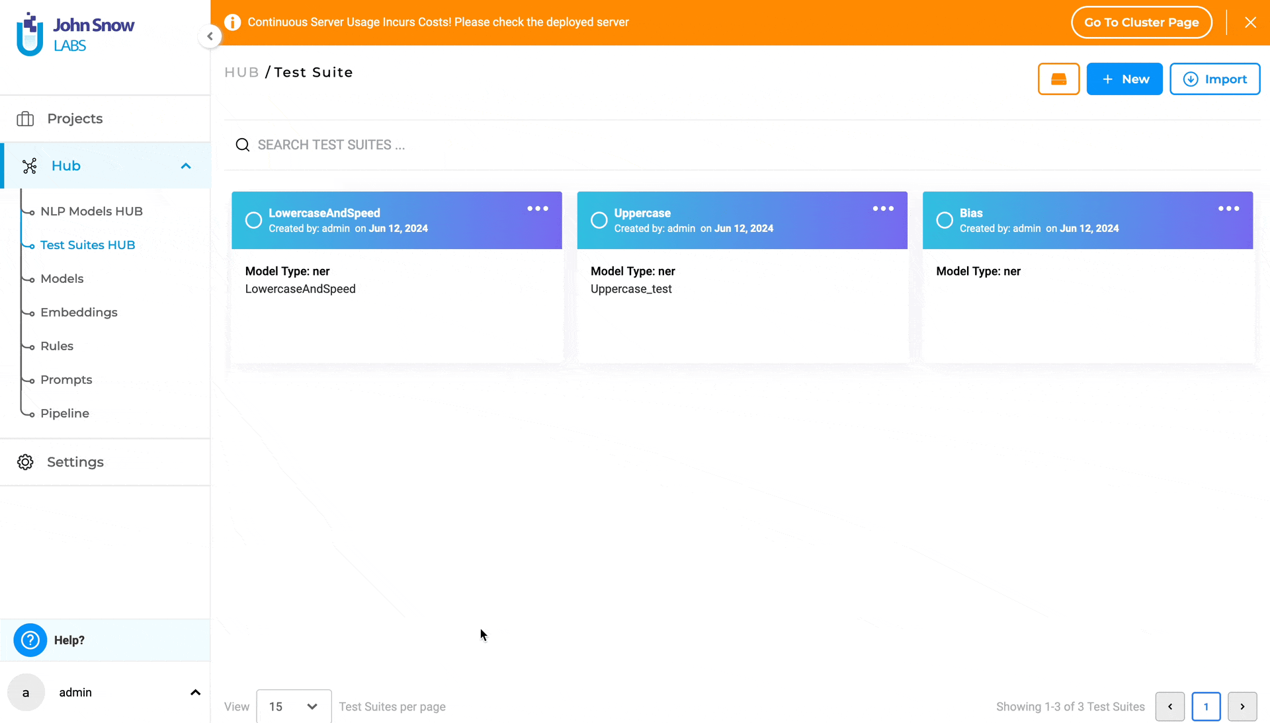The height and width of the screenshot is (723, 1270).
Task: Expand the Uppercase suite options menu
Action: pyautogui.click(x=884, y=208)
